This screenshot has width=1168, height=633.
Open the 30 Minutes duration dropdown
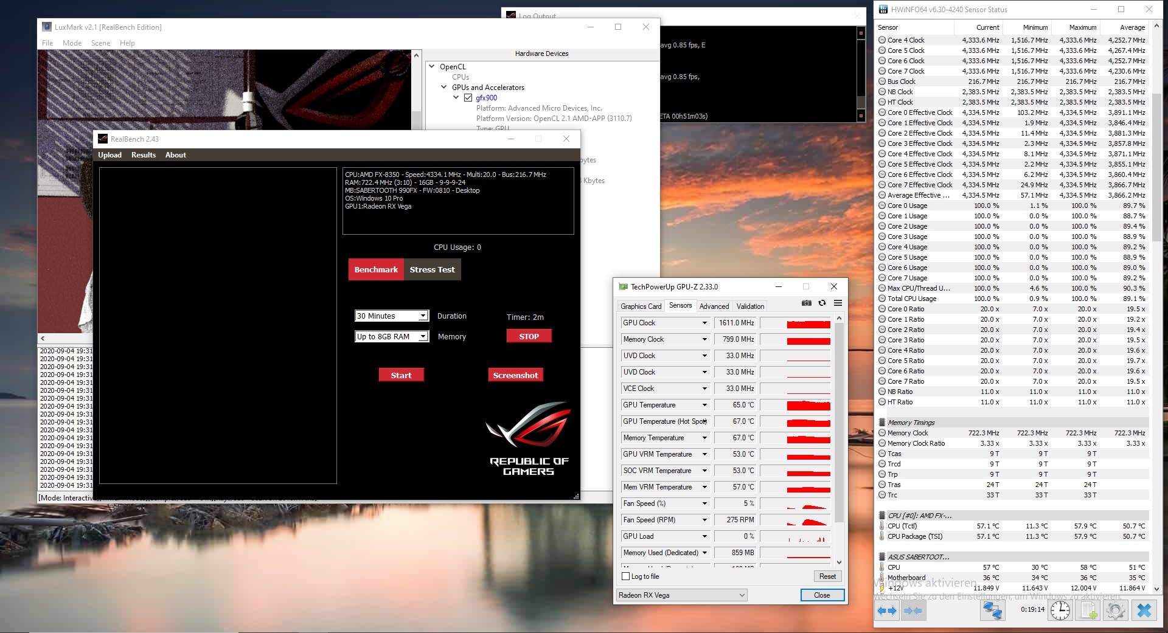(x=392, y=316)
